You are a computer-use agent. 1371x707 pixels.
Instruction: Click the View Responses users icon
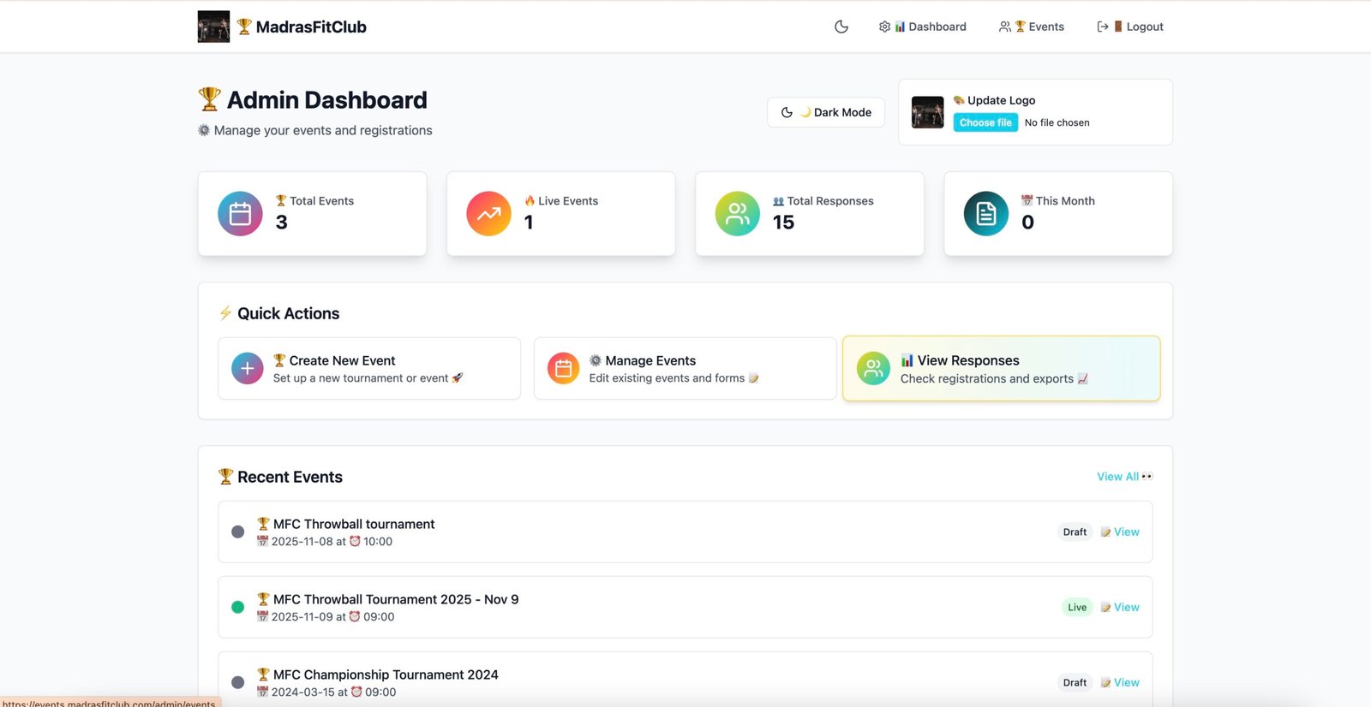click(873, 369)
